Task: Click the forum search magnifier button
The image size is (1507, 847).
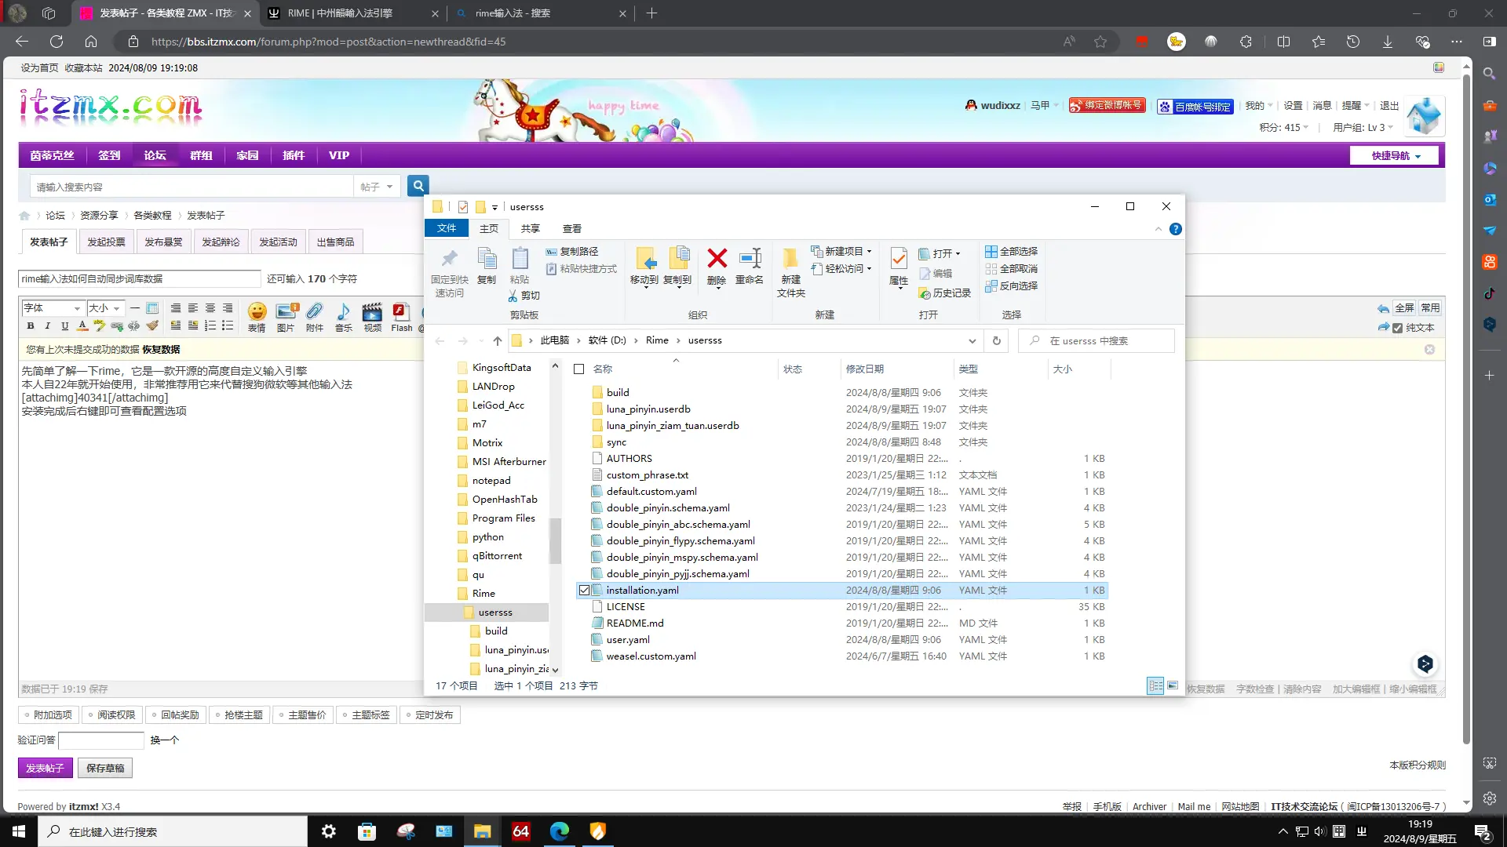Action: pos(418,186)
